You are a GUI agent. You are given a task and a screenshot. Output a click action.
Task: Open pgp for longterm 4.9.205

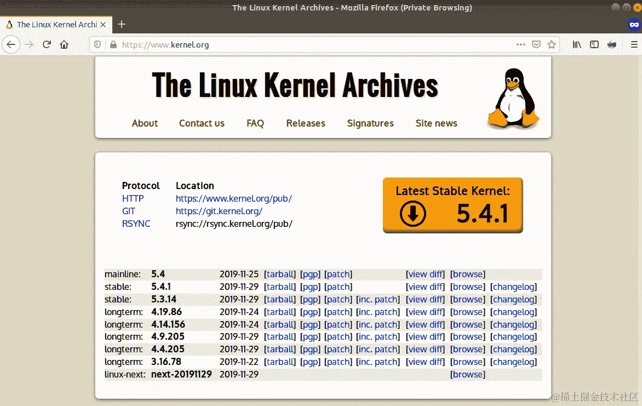[311, 337]
